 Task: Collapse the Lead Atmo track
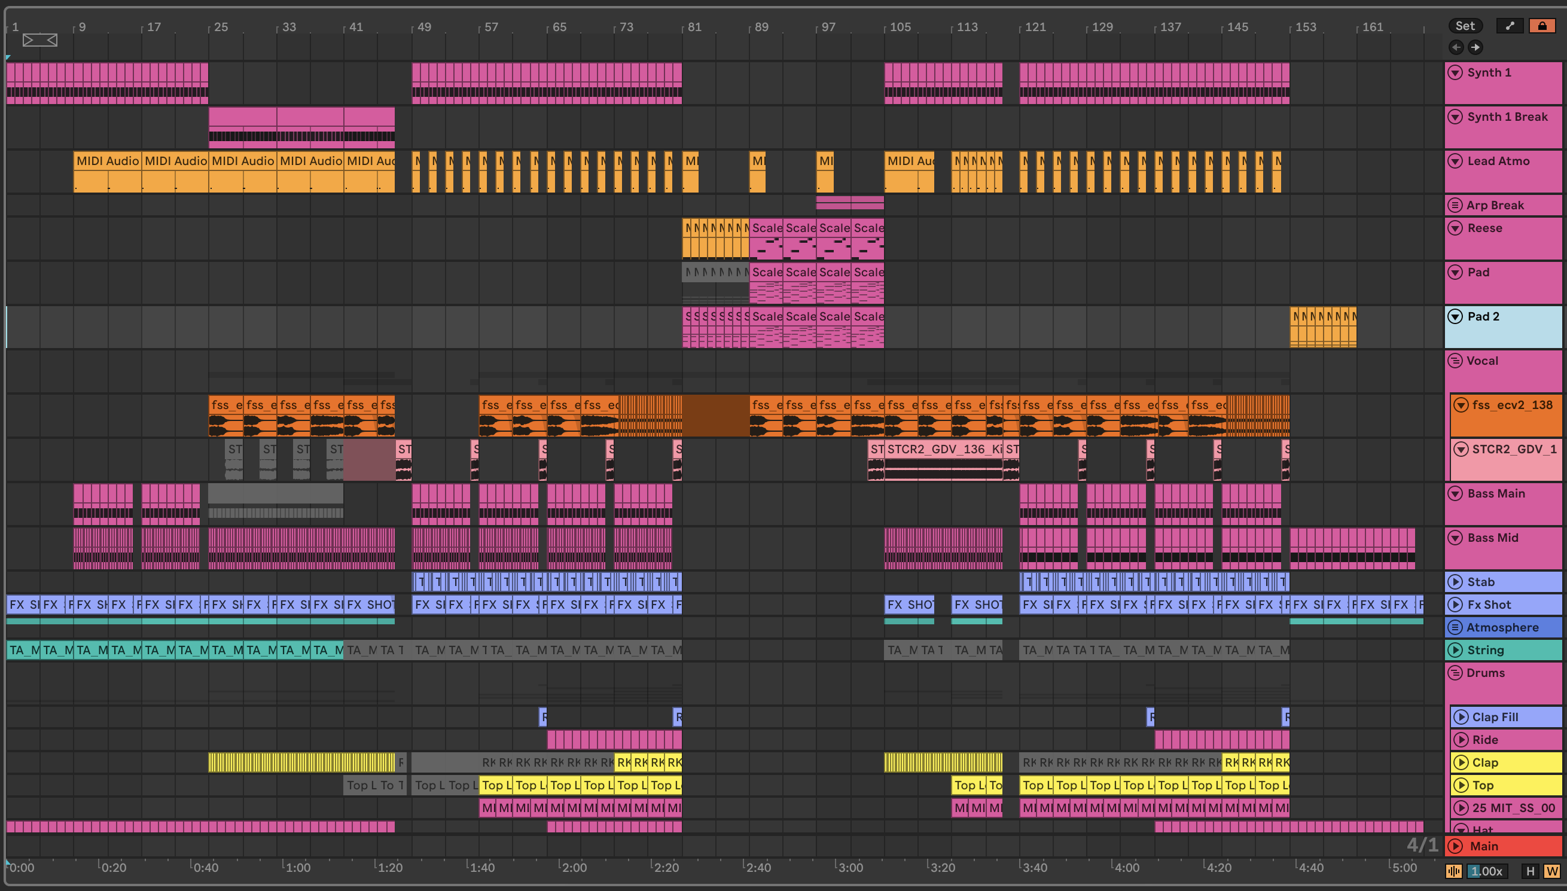tap(1455, 161)
